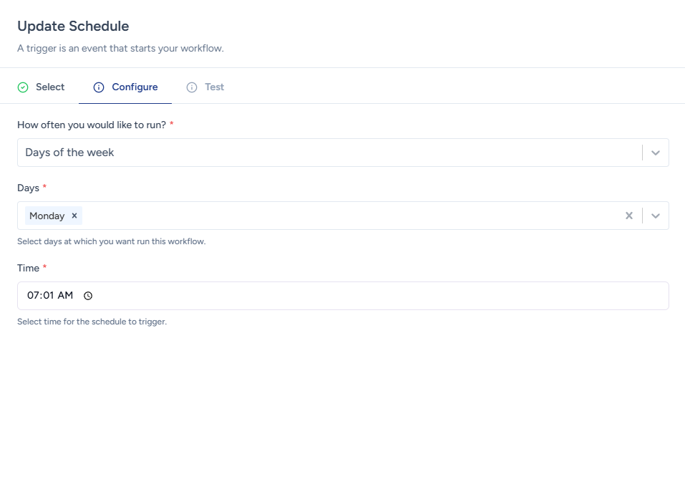The width and height of the screenshot is (685, 482).
Task: Open the time picker via the clock icon
Action: coord(89,296)
